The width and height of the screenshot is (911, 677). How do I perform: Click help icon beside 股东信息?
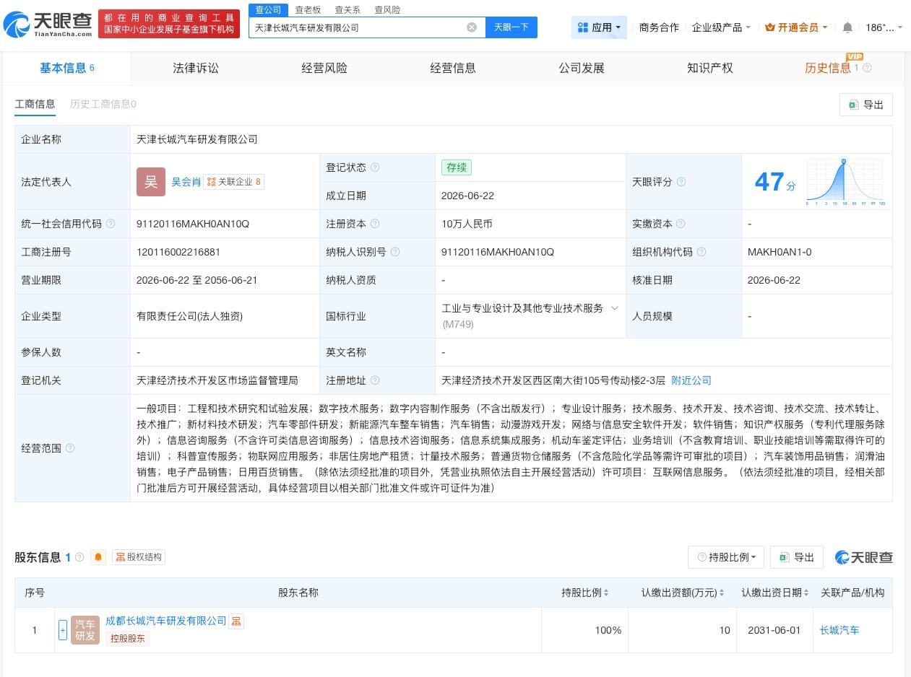79,557
